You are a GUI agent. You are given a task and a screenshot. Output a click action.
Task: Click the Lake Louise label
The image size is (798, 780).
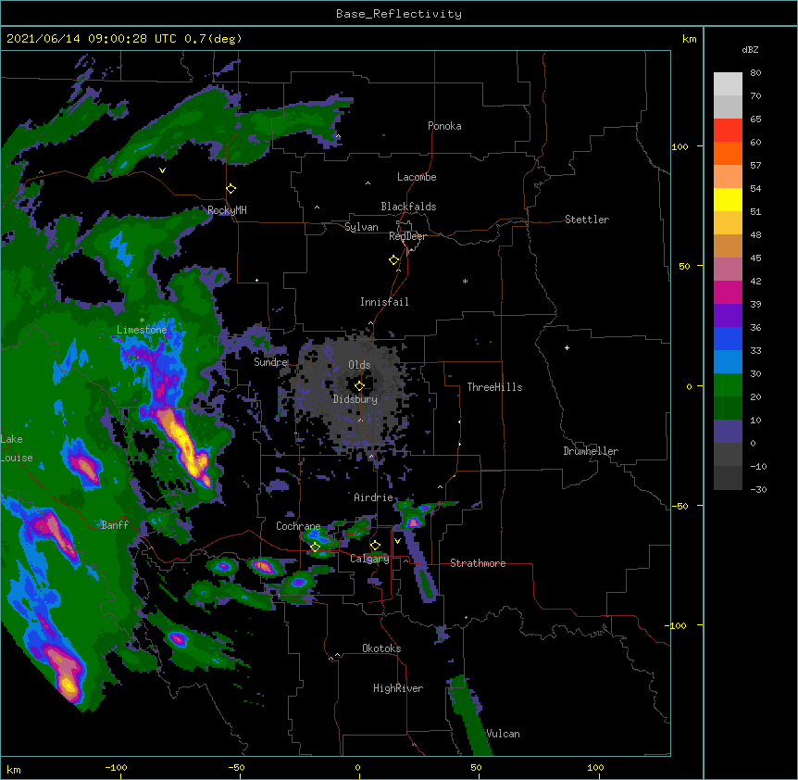15,448
